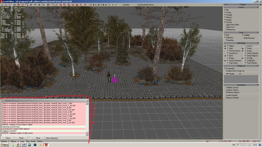Open Photoshop from the taskbar
This screenshot has height=147, width=262.
point(35,145)
